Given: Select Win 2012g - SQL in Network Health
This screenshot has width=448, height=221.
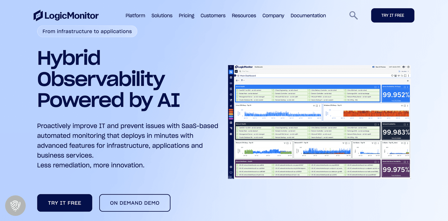Looking at the screenshot, I should pyautogui.click(x=362, y=137).
